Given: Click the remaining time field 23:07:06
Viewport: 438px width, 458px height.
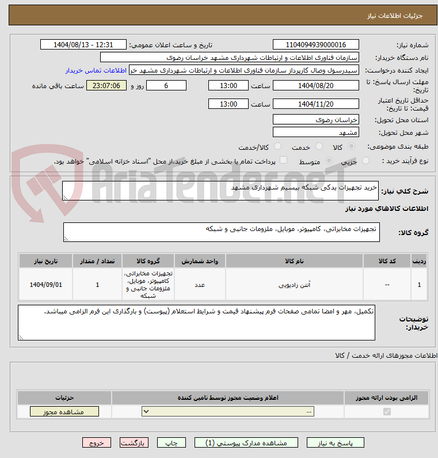Looking at the screenshot, I should click(106, 86).
